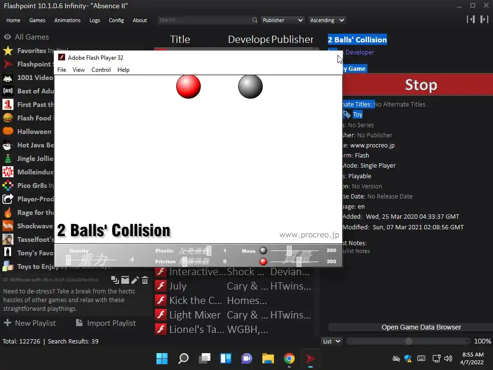Click the red ball in the Flash game
The height and width of the screenshot is (370, 493).
pos(188,87)
